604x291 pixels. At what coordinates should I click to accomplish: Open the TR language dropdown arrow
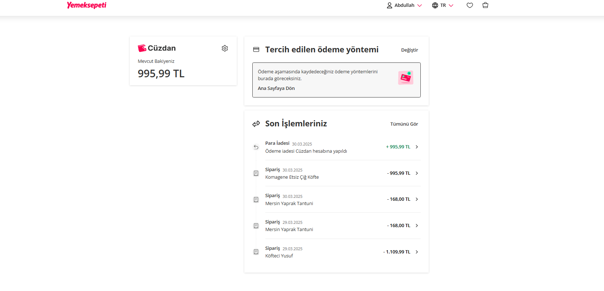451,5
